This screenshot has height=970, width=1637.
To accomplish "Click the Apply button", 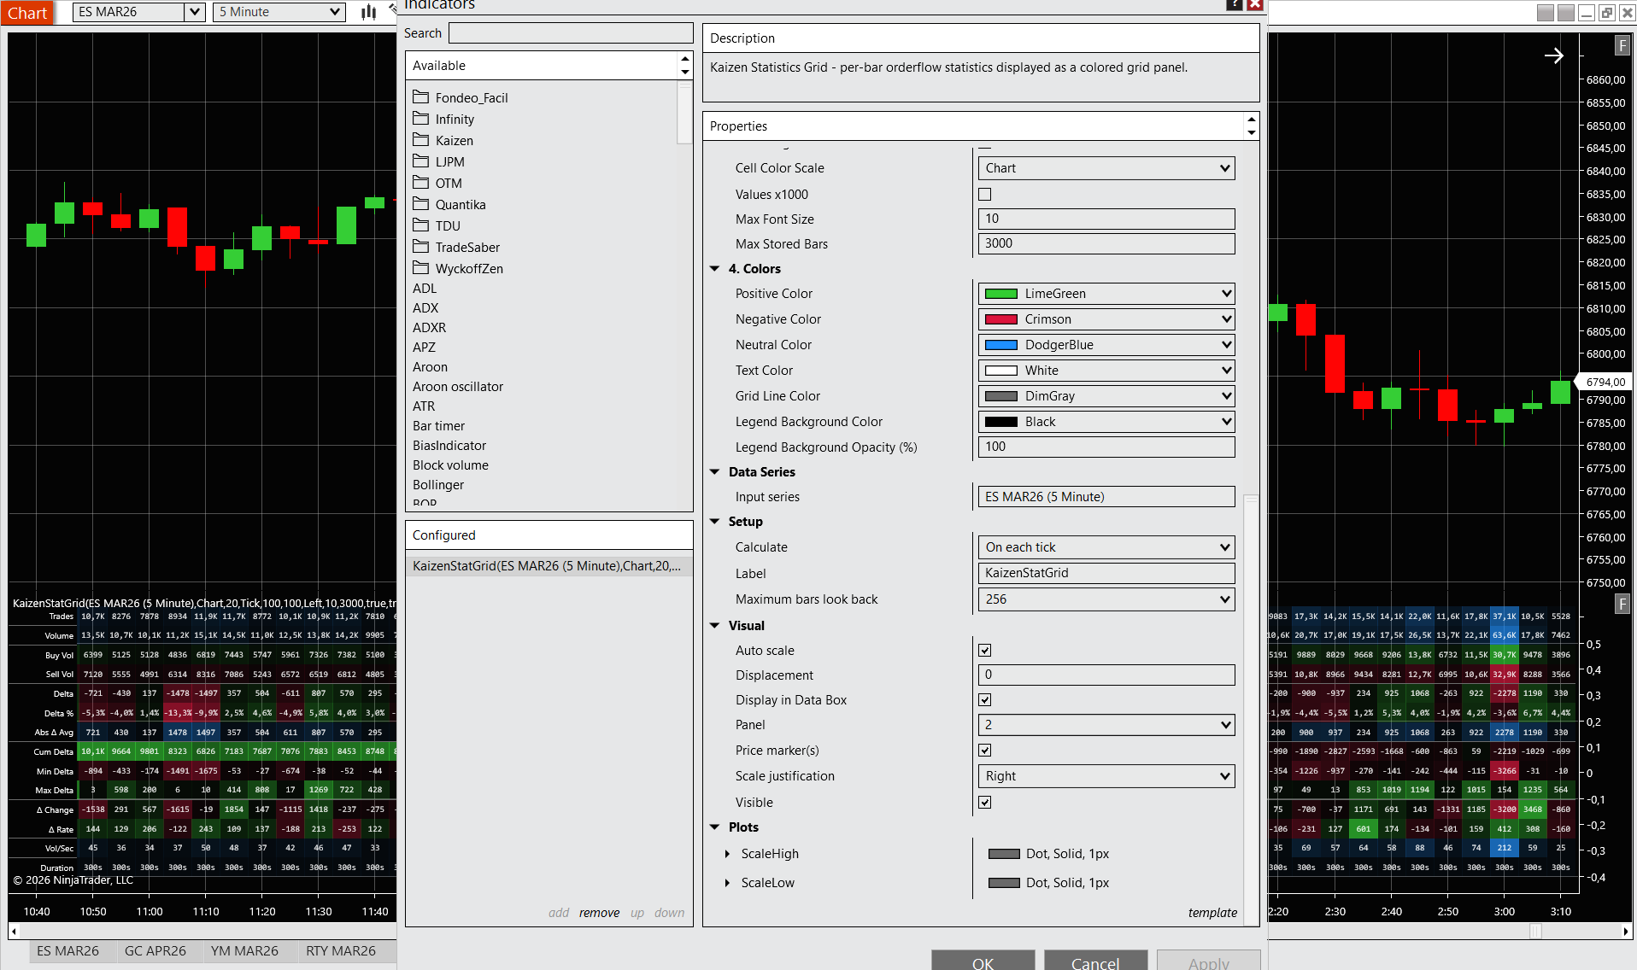I will pos(1207,962).
